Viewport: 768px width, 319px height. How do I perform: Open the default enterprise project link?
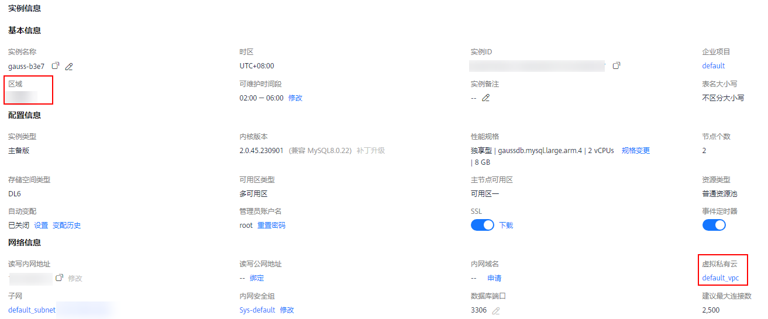pos(714,66)
